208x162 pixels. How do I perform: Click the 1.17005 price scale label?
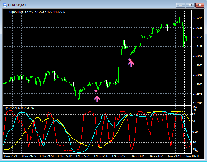(x=198, y=84)
